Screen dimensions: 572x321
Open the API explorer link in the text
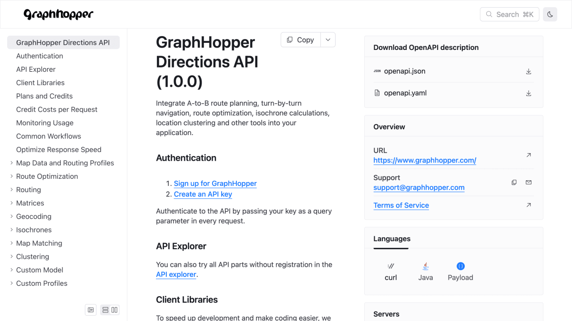tap(176, 274)
